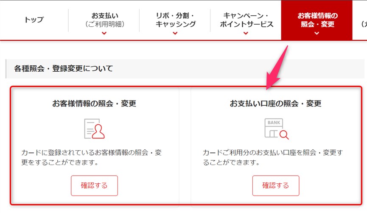Select the リボ・分割・キャッシング tab

(175, 20)
